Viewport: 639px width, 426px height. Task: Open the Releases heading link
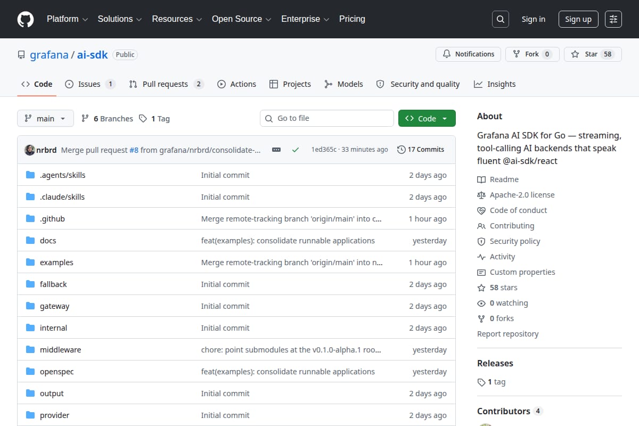click(x=495, y=363)
